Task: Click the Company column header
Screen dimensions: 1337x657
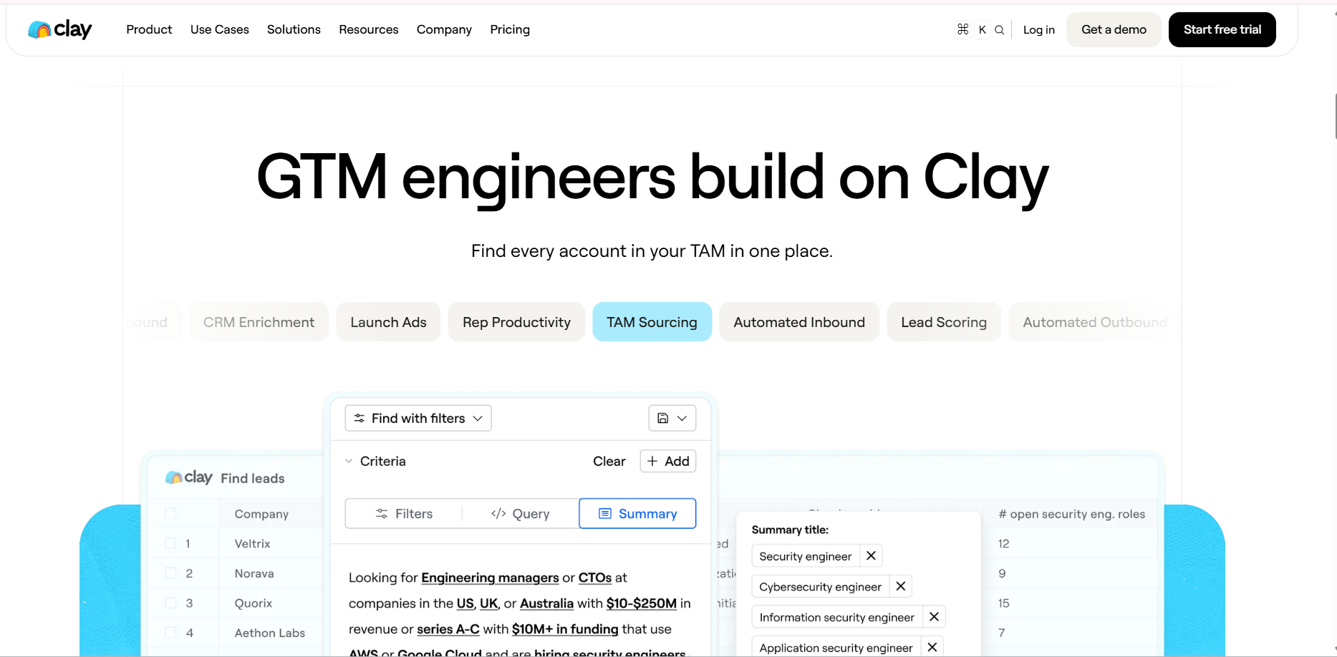Action: [261, 514]
